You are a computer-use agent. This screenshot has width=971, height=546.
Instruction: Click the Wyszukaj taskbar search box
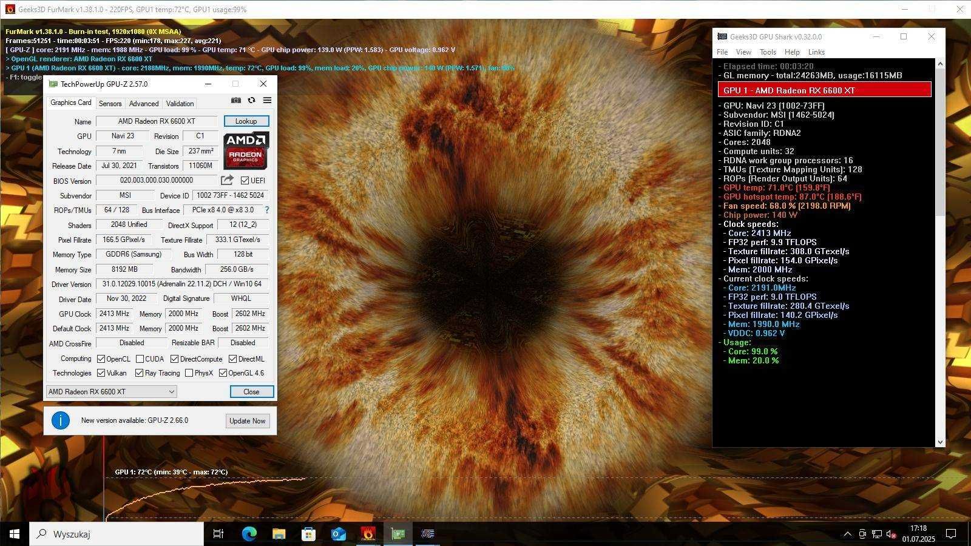117,534
